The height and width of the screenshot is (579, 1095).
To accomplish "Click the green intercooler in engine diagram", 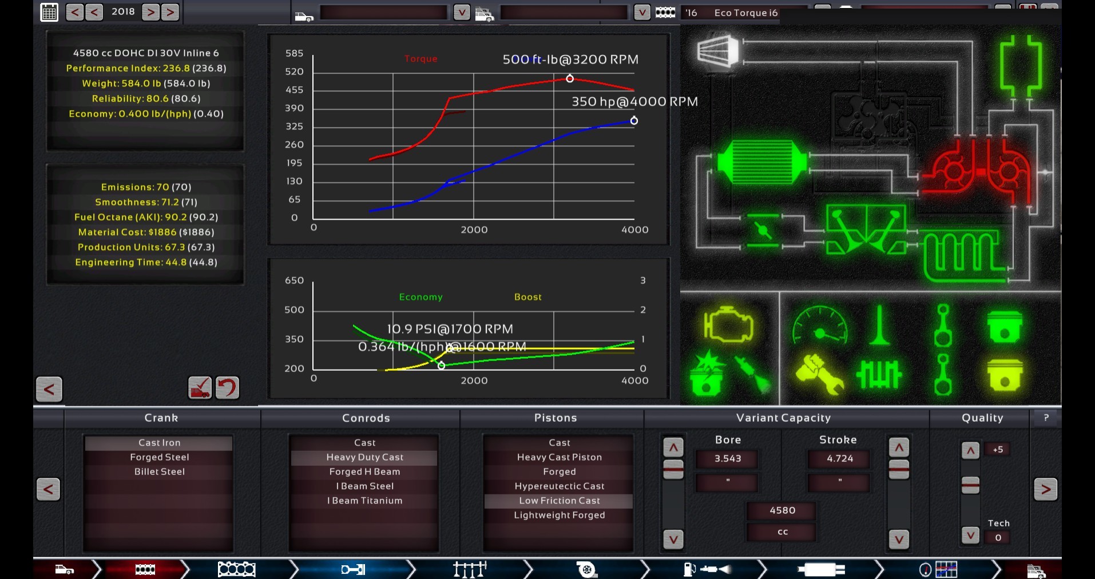I will 762,162.
